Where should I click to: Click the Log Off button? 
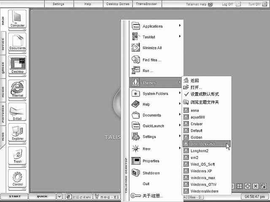point(231,4)
